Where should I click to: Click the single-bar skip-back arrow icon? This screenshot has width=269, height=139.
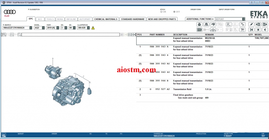point(258,30)
